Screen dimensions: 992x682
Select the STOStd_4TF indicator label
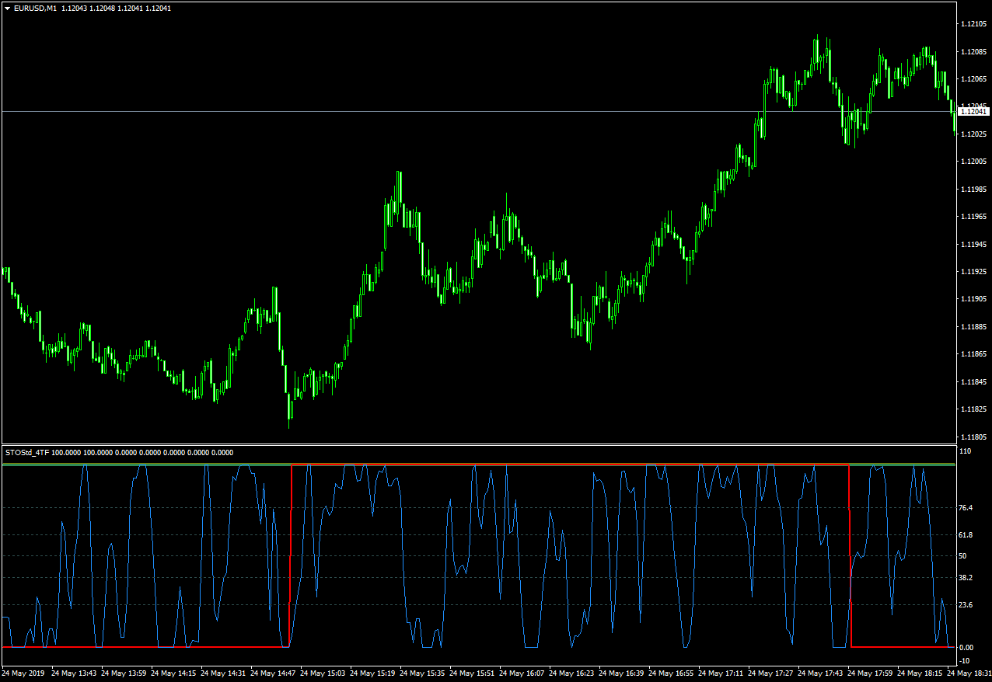click(x=27, y=452)
